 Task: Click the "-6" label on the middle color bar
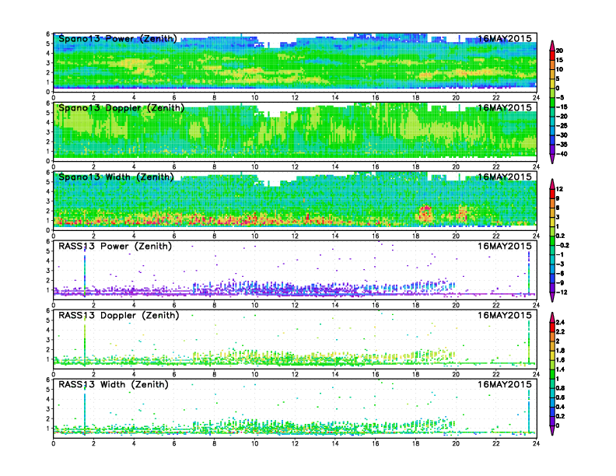pos(560,273)
